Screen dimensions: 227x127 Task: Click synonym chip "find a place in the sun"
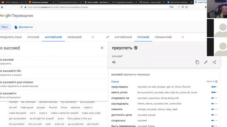79,119
